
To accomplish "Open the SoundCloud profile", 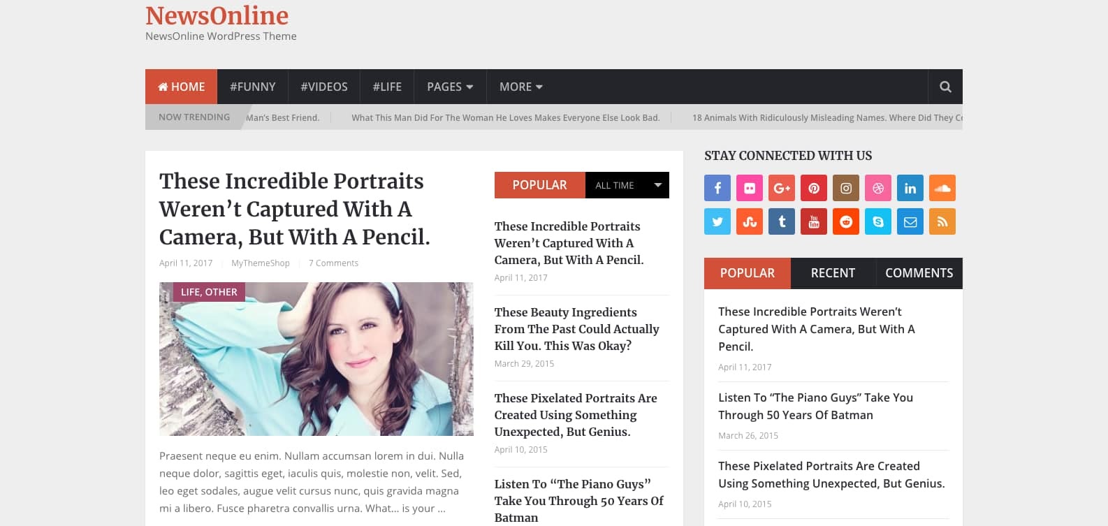I will (x=942, y=188).
